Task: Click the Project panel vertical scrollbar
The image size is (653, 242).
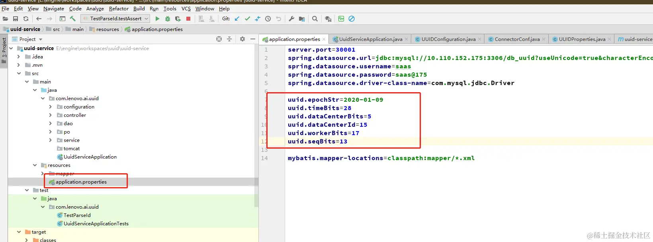Action: tap(256, 125)
